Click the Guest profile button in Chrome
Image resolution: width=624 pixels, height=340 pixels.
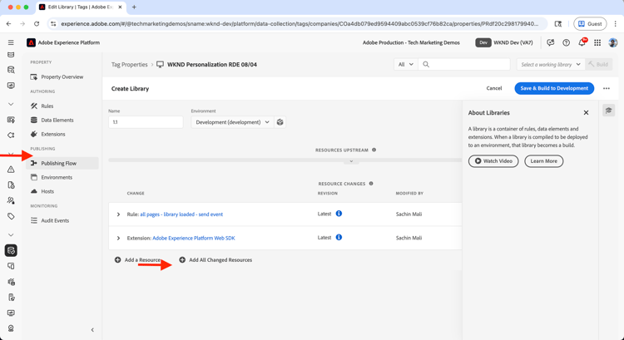pos(590,24)
